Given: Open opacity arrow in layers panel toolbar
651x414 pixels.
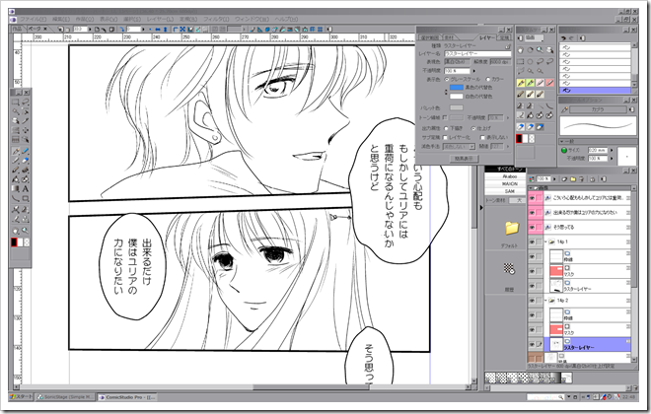Looking at the screenshot, I should [x=554, y=179].
